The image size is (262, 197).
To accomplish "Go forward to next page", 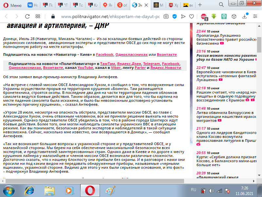I will click(x=17, y=16).
